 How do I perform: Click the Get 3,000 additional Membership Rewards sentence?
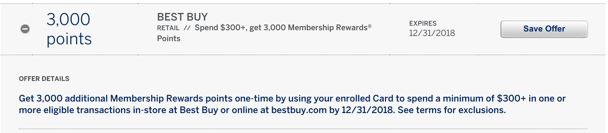pyautogui.click(x=292, y=104)
